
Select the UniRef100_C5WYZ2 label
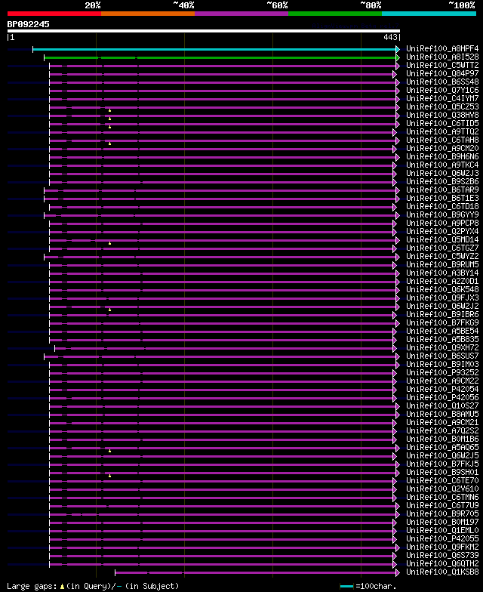[442, 257]
